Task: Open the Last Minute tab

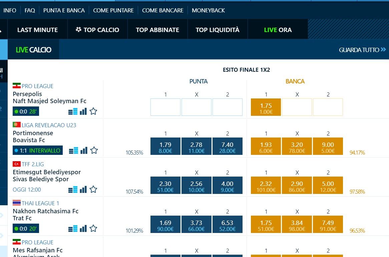Action: click(37, 30)
